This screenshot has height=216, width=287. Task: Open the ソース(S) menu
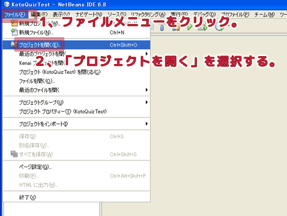[117, 14]
